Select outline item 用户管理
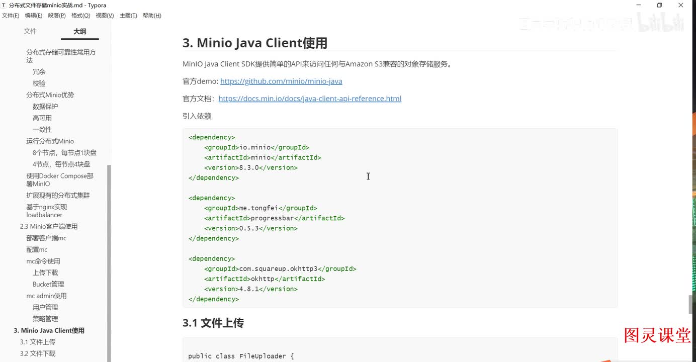696x362 pixels. tap(45, 308)
